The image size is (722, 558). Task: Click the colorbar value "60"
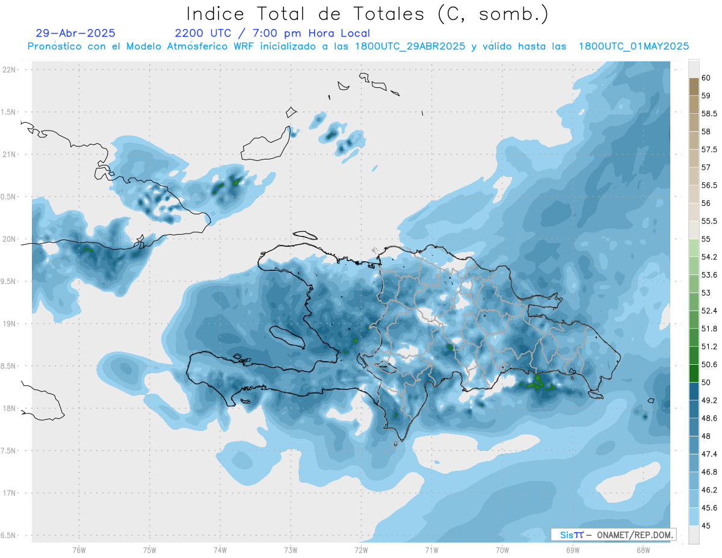point(706,78)
